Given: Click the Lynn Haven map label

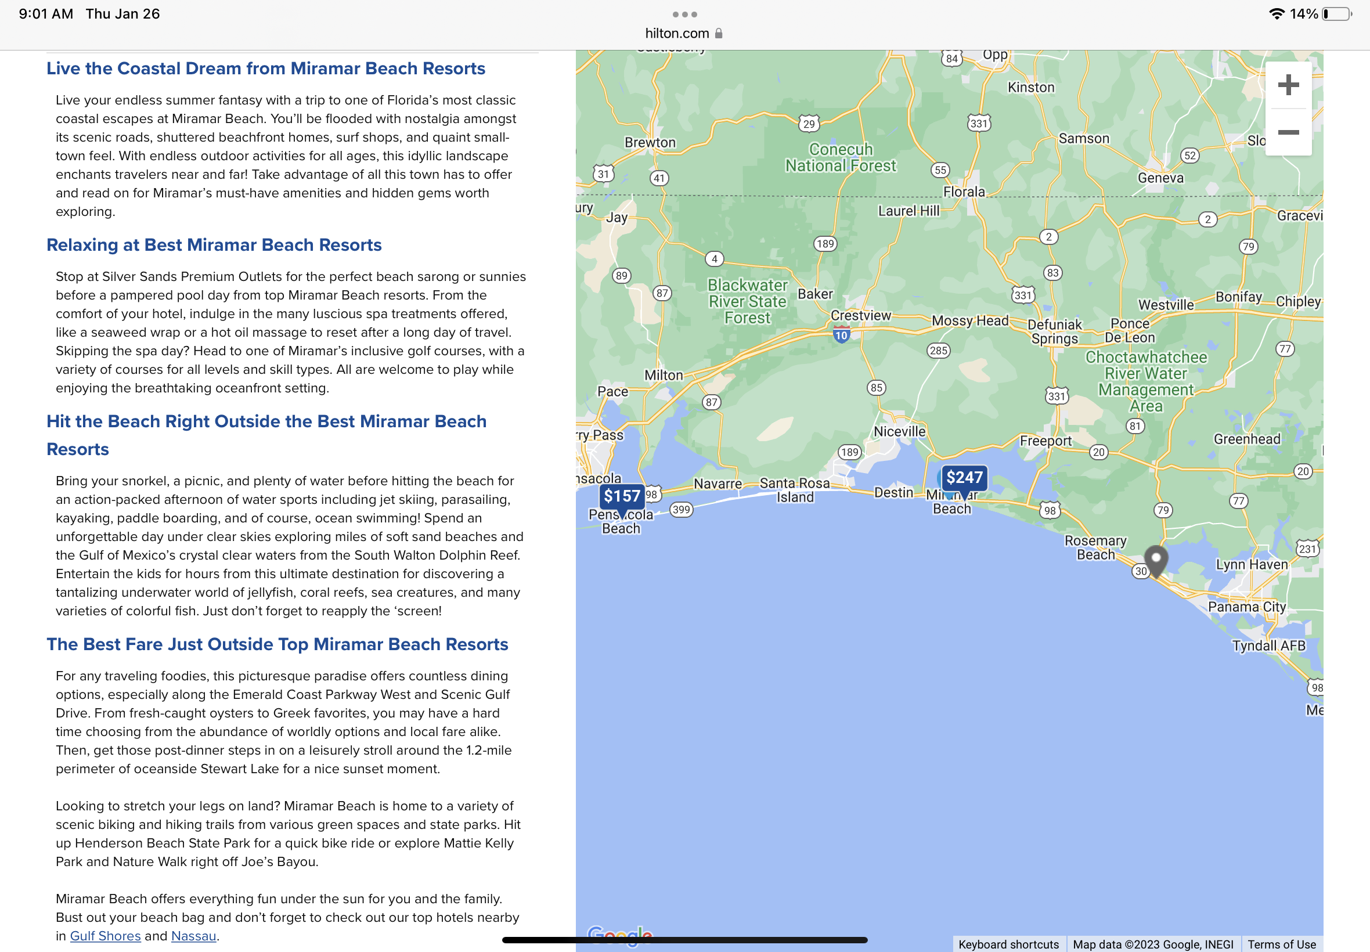Looking at the screenshot, I should pos(1252,564).
